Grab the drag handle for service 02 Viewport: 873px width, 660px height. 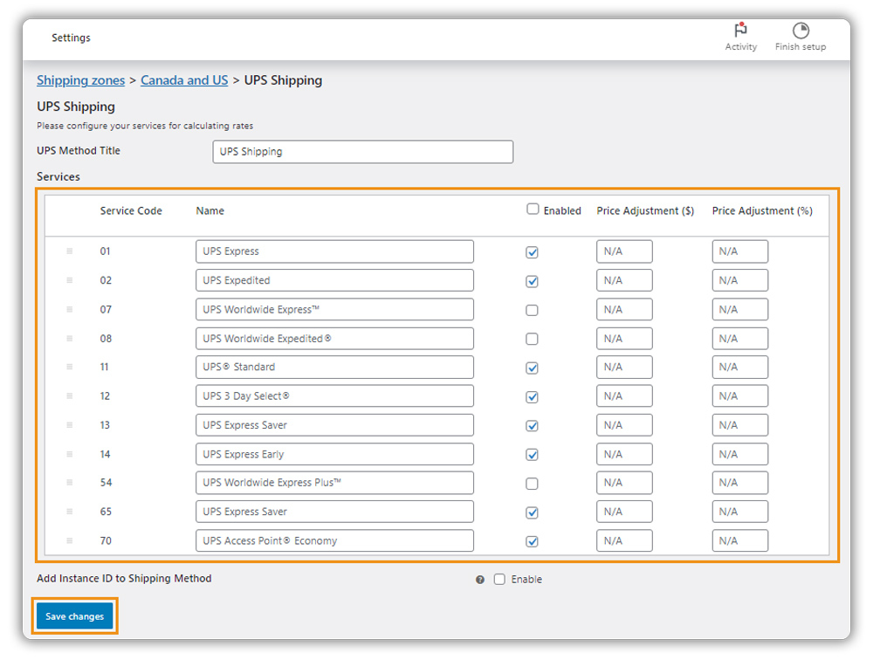pyautogui.click(x=70, y=280)
